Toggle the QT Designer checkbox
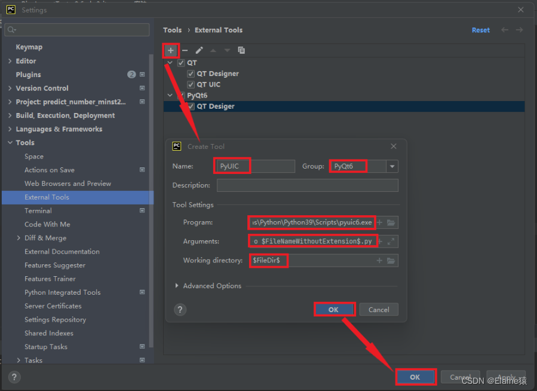Screen dimensions: 537x391 click(191, 74)
